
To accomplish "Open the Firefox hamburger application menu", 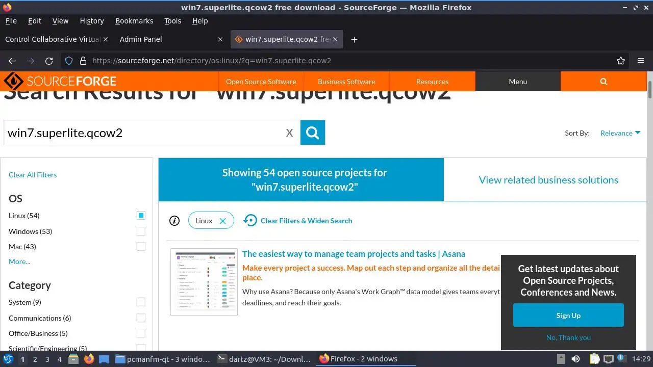I will point(641,61).
